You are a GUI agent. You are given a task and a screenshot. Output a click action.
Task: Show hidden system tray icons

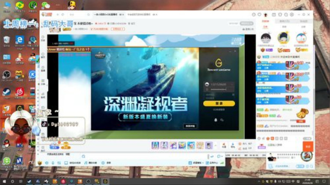point(258,181)
